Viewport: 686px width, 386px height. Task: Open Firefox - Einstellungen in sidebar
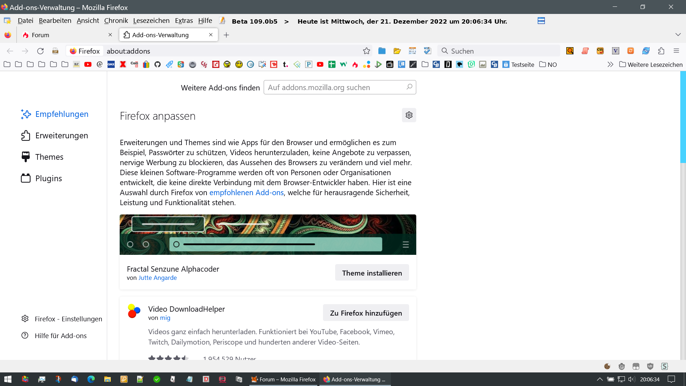[x=68, y=319]
